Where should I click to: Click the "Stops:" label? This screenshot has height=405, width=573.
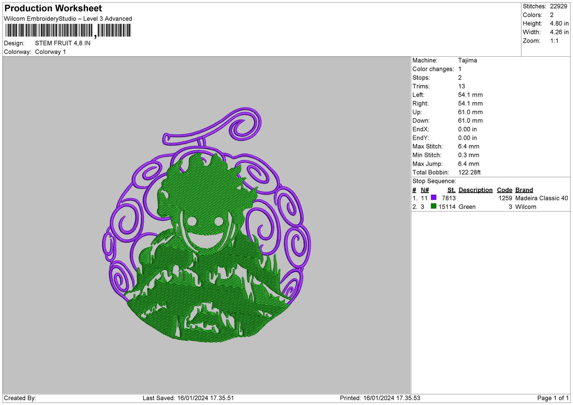click(421, 77)
